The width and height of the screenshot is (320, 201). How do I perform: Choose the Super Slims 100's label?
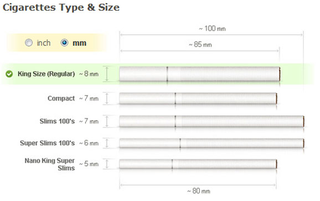pyautogui.click(x=48, y=143)
